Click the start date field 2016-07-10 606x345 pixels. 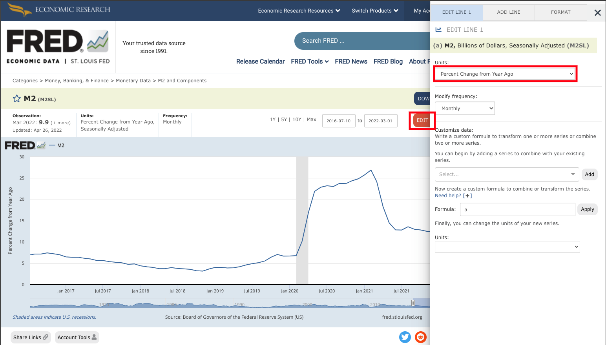click(x=339, y=121)
